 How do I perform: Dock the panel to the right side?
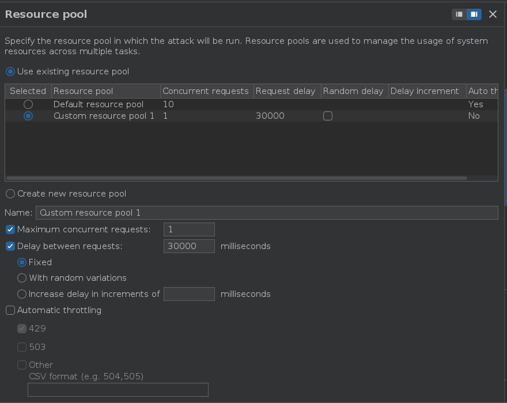point(474,14)
